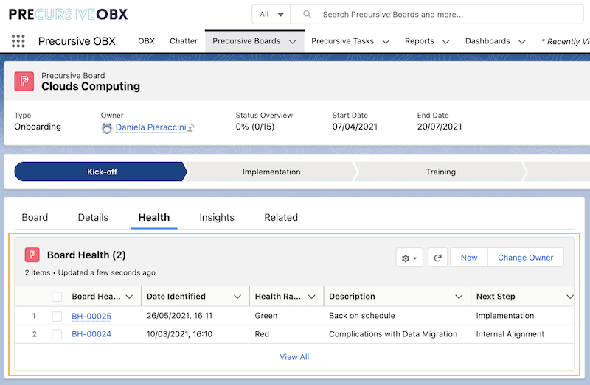
Task: Tick the checkbox for BH-00025
Action: pyautogui.click(x=57, y=316)
